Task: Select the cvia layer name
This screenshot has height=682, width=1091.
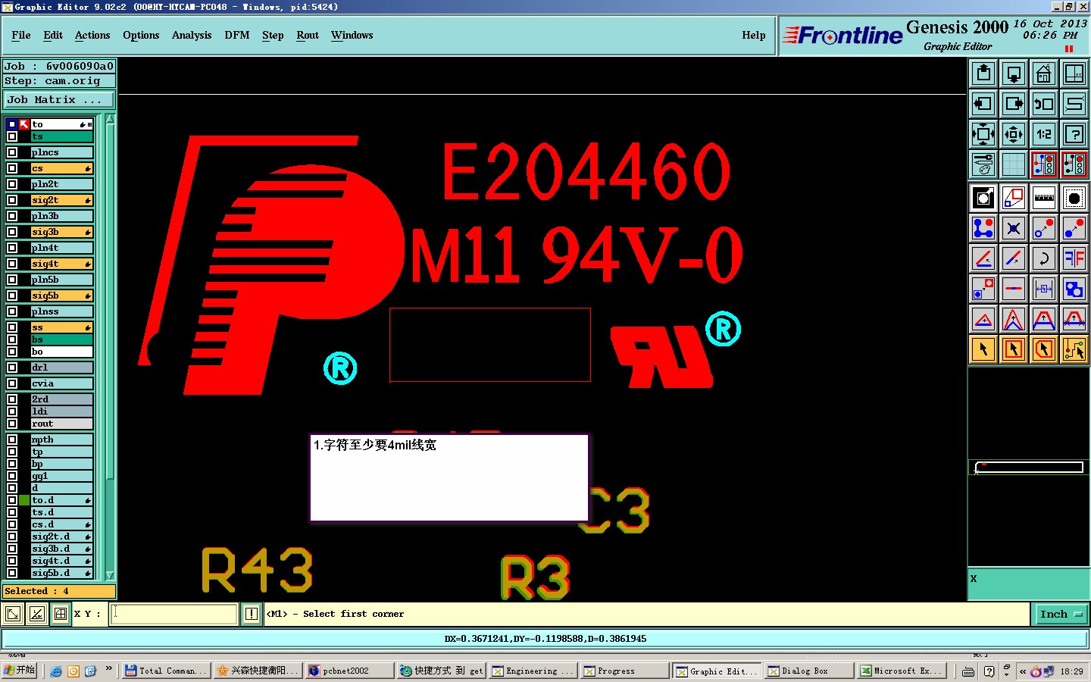Action: point(62,383)
